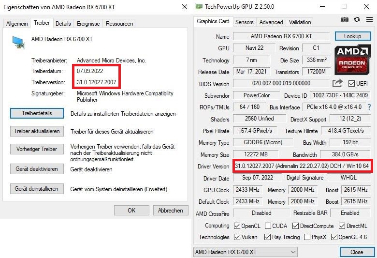This screenshot has height=258, width=377.
Task: Click the Device ID field 1002 73DF
Action: click(x=340, y=95)
